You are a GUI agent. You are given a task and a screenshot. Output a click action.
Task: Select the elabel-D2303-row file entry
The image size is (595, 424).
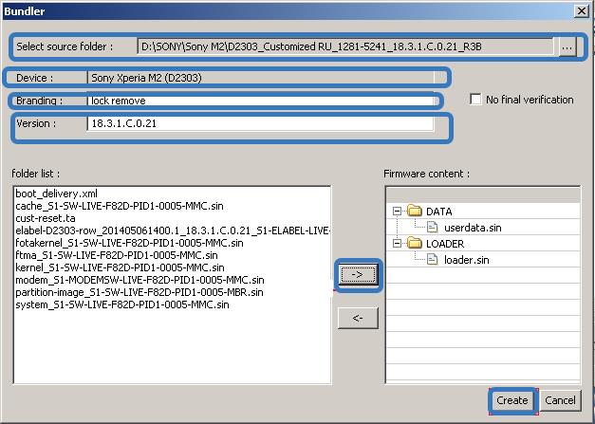coord(173,230)
